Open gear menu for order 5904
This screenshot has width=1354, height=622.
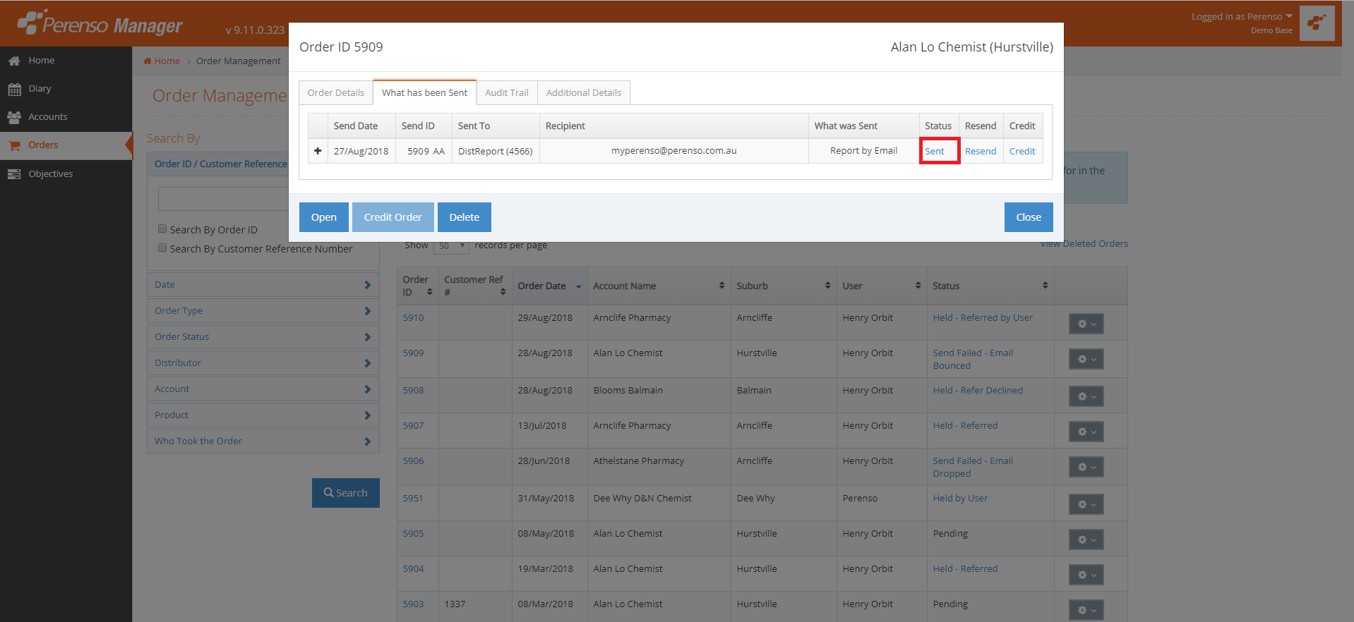click(x=1086, y=575)
